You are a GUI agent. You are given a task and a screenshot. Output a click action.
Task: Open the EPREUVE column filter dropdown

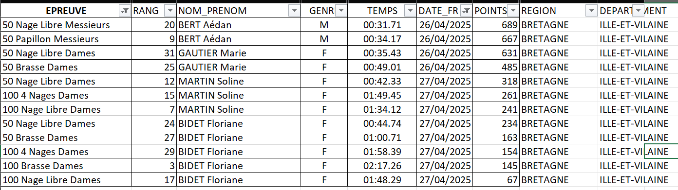[125, 11]
